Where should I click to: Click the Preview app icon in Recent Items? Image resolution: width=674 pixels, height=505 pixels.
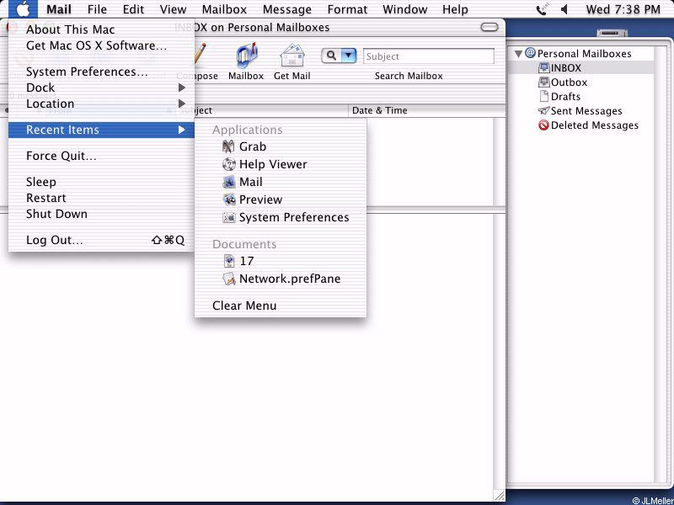228,199
